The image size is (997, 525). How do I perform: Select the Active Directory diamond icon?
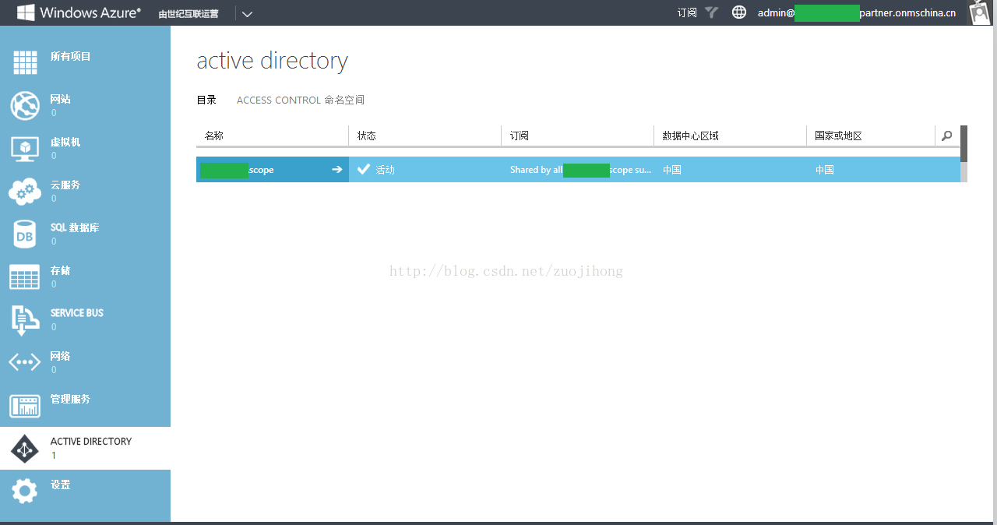(x=25, y=449)
